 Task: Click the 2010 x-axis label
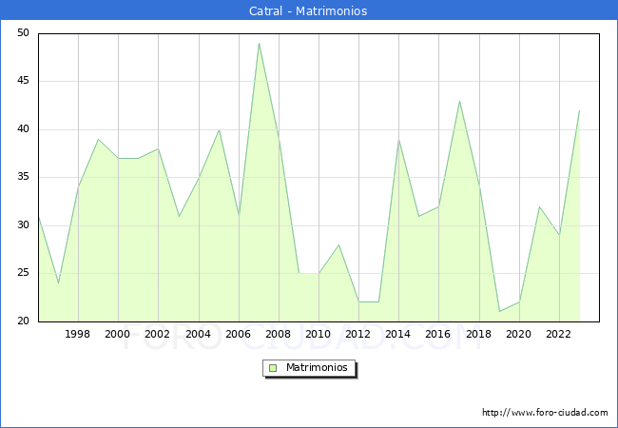pyautogui.click(x=319, y=334)
